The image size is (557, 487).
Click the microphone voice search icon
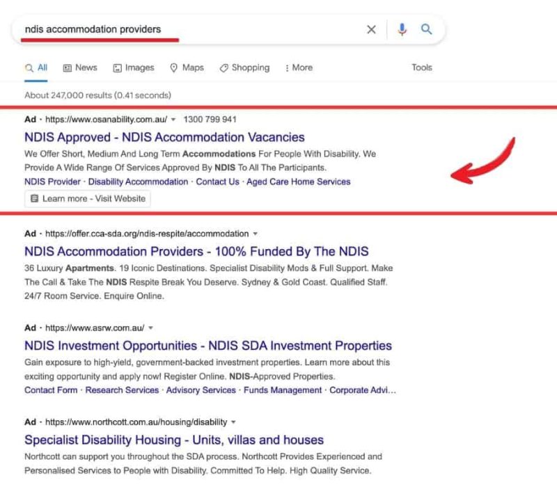point(402,29)
